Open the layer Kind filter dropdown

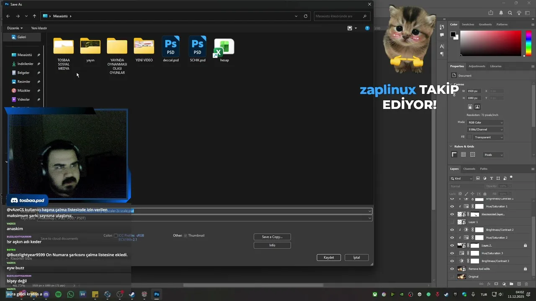click(461, 179)
